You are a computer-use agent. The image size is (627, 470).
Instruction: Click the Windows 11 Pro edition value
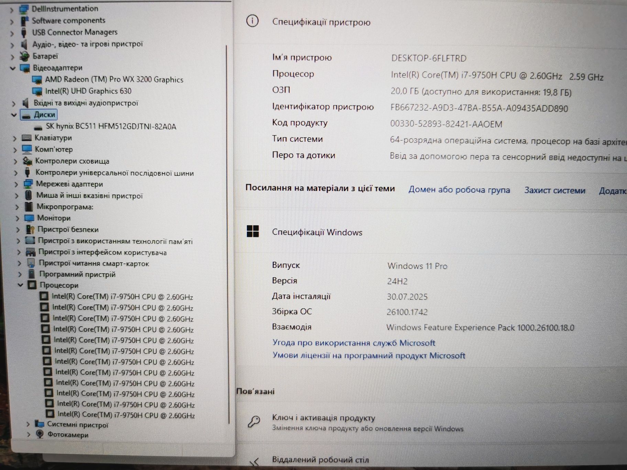pos(417,266)
